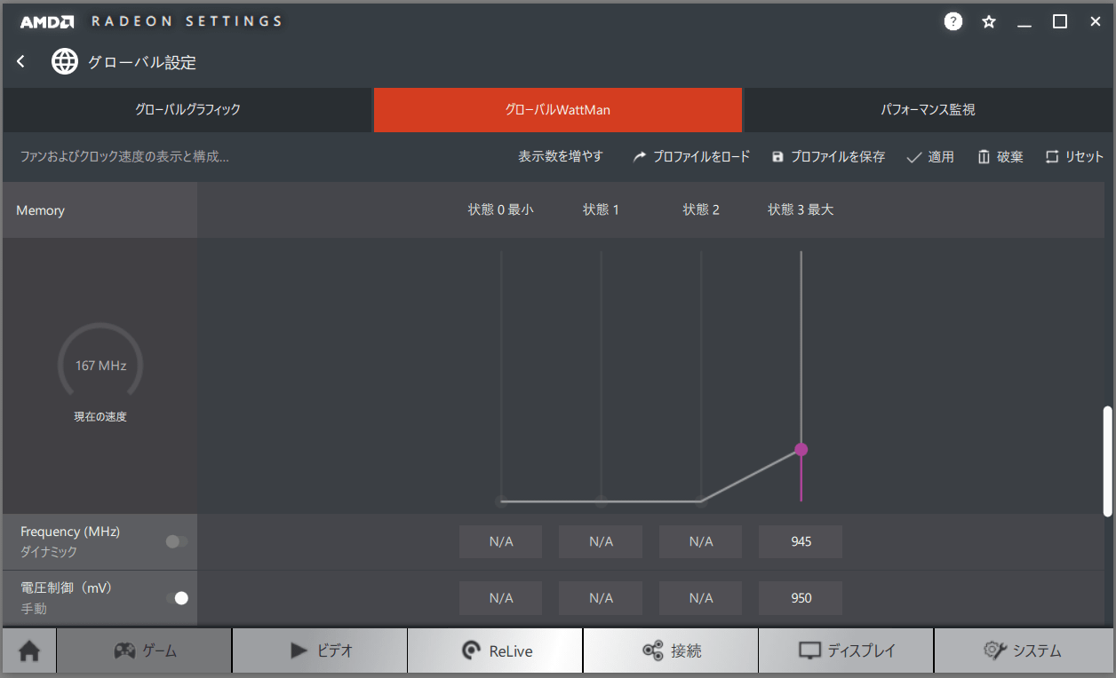Click 表示数を増やす
Screen dimensions: 1116x678
tap(561, 156)
